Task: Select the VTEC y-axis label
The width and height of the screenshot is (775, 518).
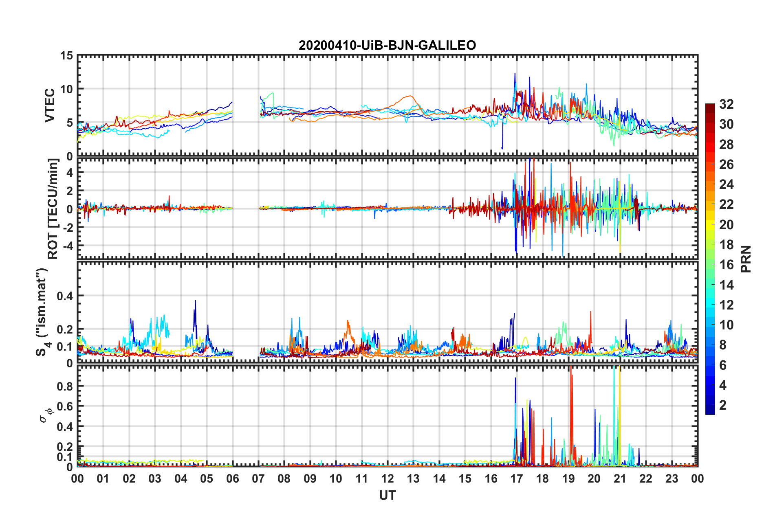Action: pos(50,105)
